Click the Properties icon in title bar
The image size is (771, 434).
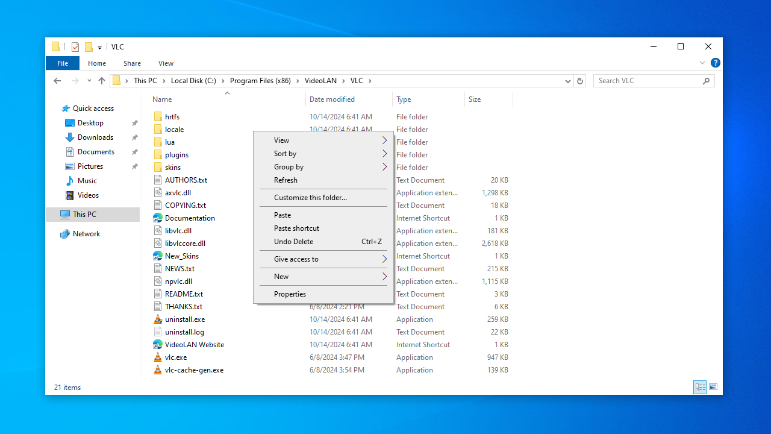pyautogui.click(x=75, y=47)
